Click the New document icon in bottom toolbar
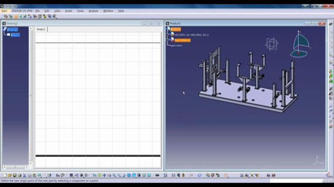The image size is (334, 187). [4, 175]
